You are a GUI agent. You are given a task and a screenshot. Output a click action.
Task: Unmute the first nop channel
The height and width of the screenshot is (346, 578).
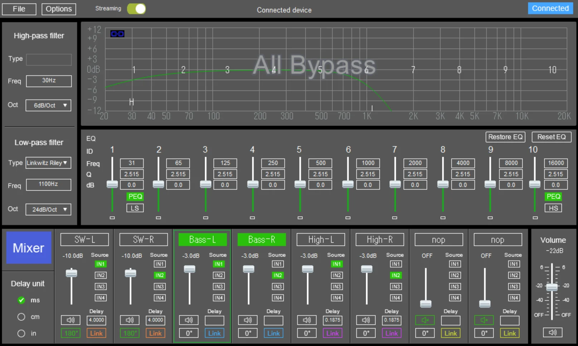425,320
